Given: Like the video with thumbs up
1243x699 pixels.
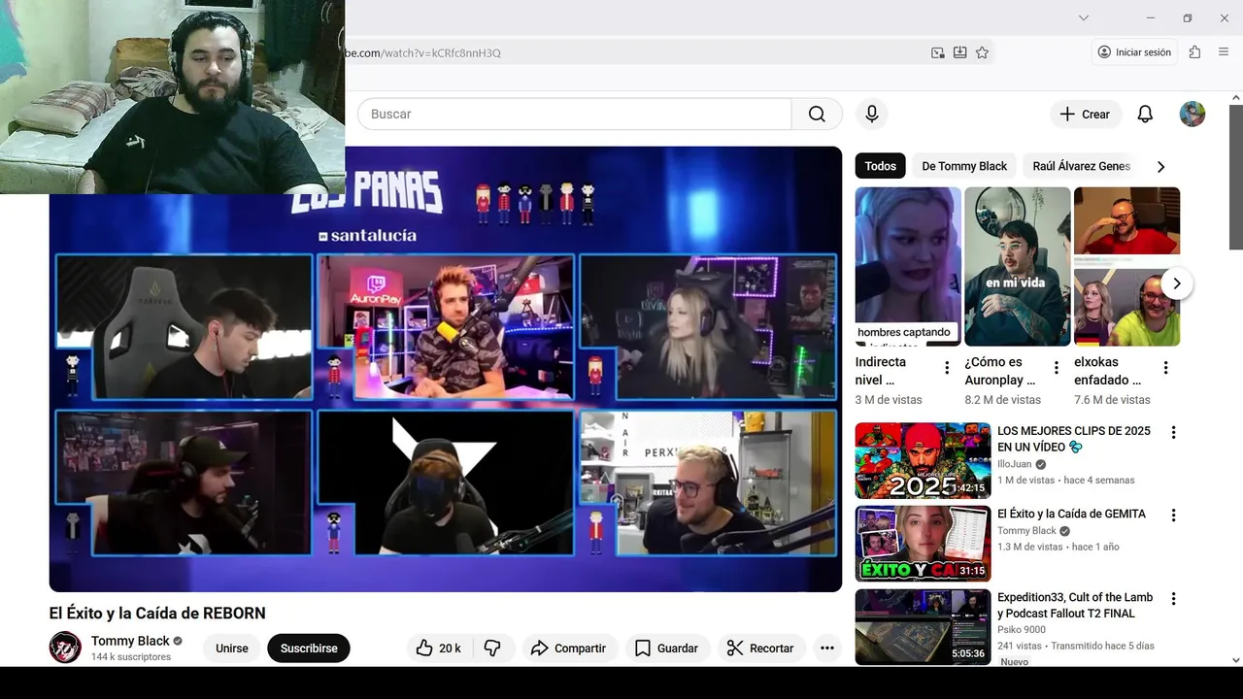Looking at the screenshot, I should 439,648.
